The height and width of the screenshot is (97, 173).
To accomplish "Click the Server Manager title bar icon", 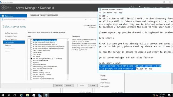I will (1, 2).
